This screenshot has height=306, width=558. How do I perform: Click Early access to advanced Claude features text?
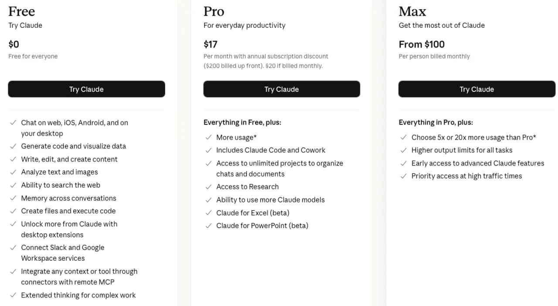coord(478,163)
